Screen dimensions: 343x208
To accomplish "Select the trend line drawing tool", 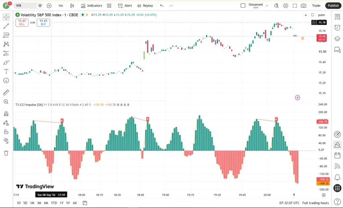I will (x=6, y=26).
